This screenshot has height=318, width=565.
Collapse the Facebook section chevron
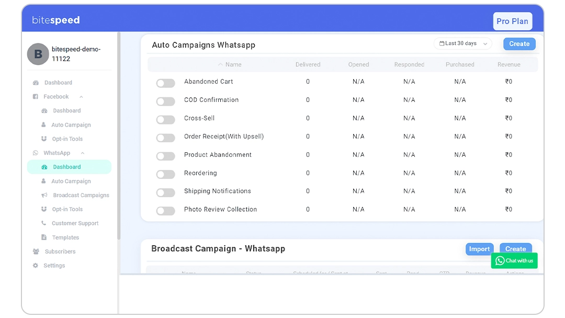[81, 97]
